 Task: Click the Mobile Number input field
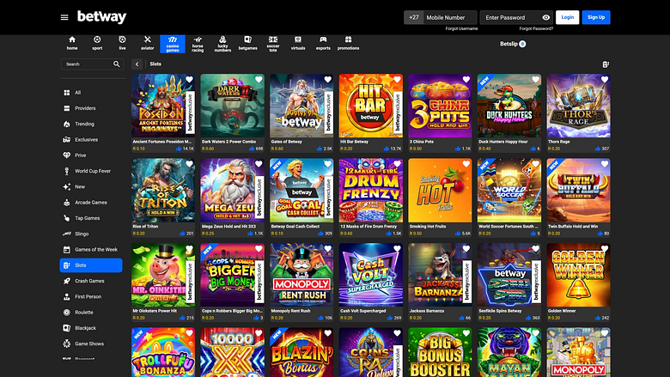(449, 17)
